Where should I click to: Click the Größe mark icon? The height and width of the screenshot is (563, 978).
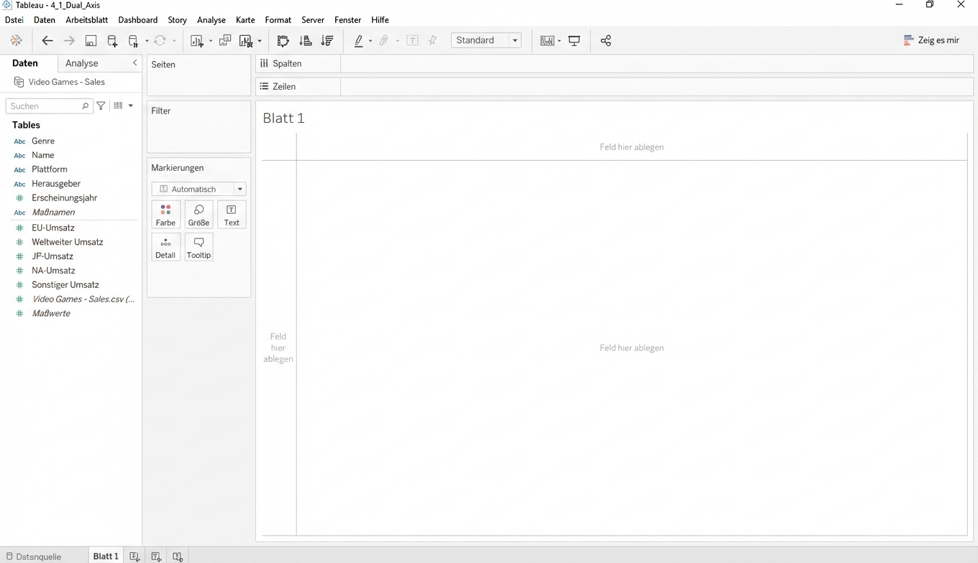point(198,214)
